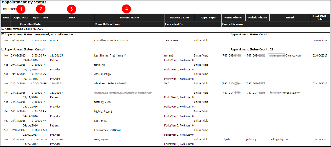Select the Cancellation Type sub-header

[108, 24]
